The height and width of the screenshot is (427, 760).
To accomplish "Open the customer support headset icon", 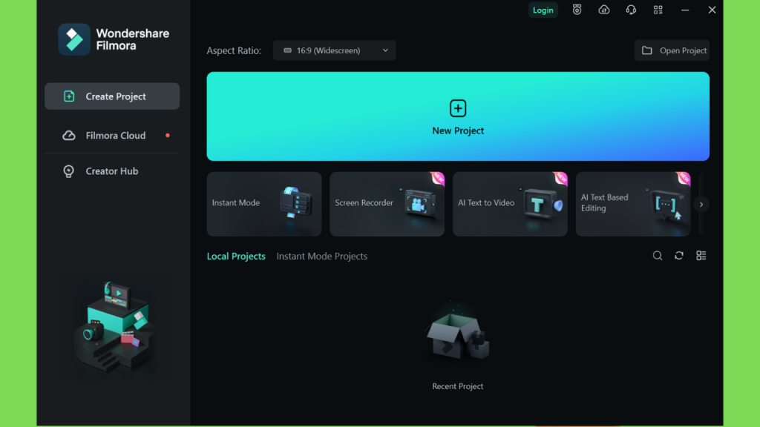I will coord(631,10).
